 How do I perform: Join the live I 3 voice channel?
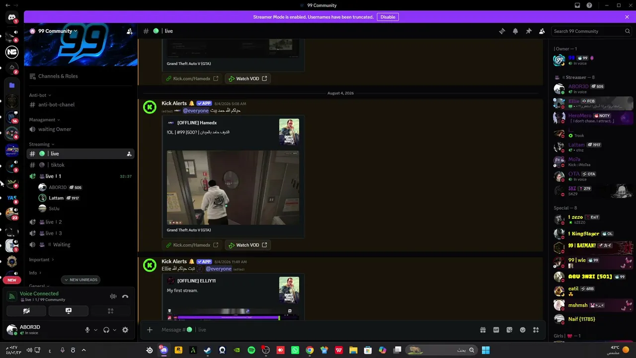pyautogui.click(x=79, y=233)
